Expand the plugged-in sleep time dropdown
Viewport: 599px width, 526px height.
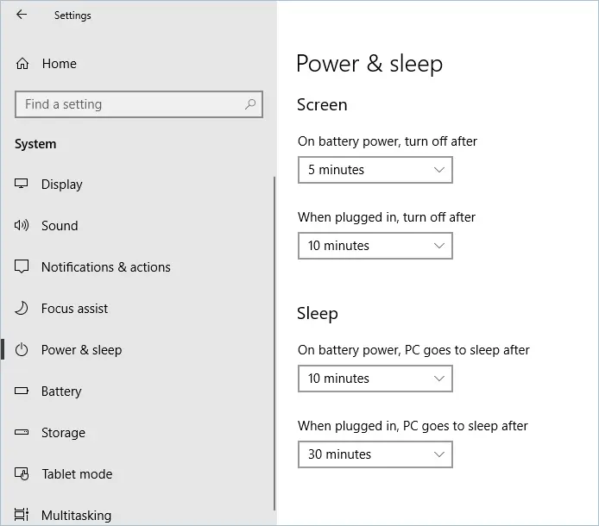[375, 454]
